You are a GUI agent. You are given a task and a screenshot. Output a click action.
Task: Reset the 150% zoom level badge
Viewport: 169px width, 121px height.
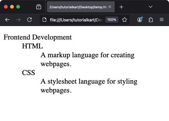point(112,20)
